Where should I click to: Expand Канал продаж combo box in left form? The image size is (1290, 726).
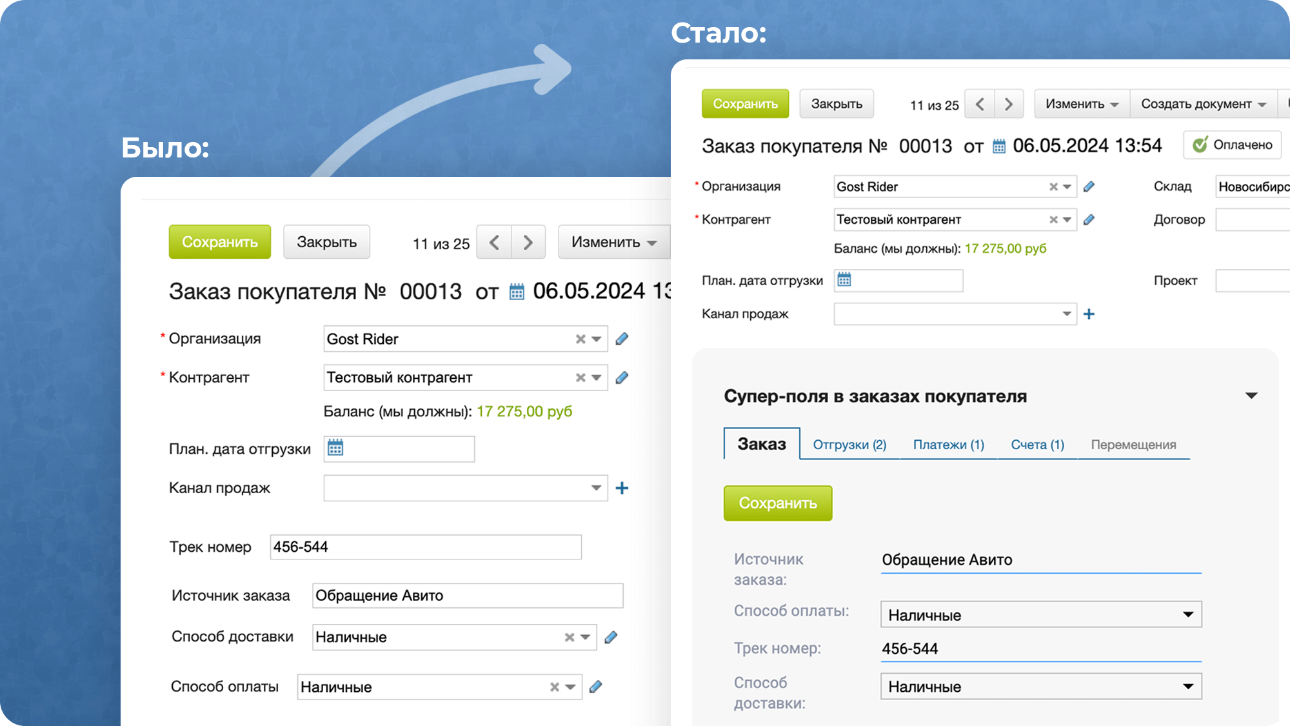(596, 488)
